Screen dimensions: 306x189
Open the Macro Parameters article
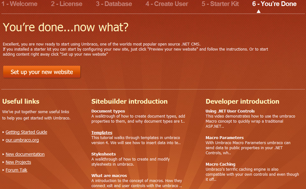pos(225,137)
